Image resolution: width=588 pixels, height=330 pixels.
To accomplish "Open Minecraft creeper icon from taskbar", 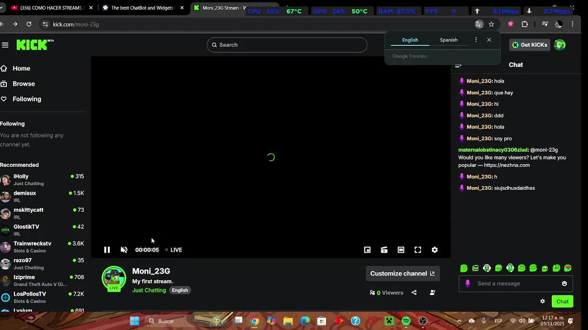I will 389,321.
